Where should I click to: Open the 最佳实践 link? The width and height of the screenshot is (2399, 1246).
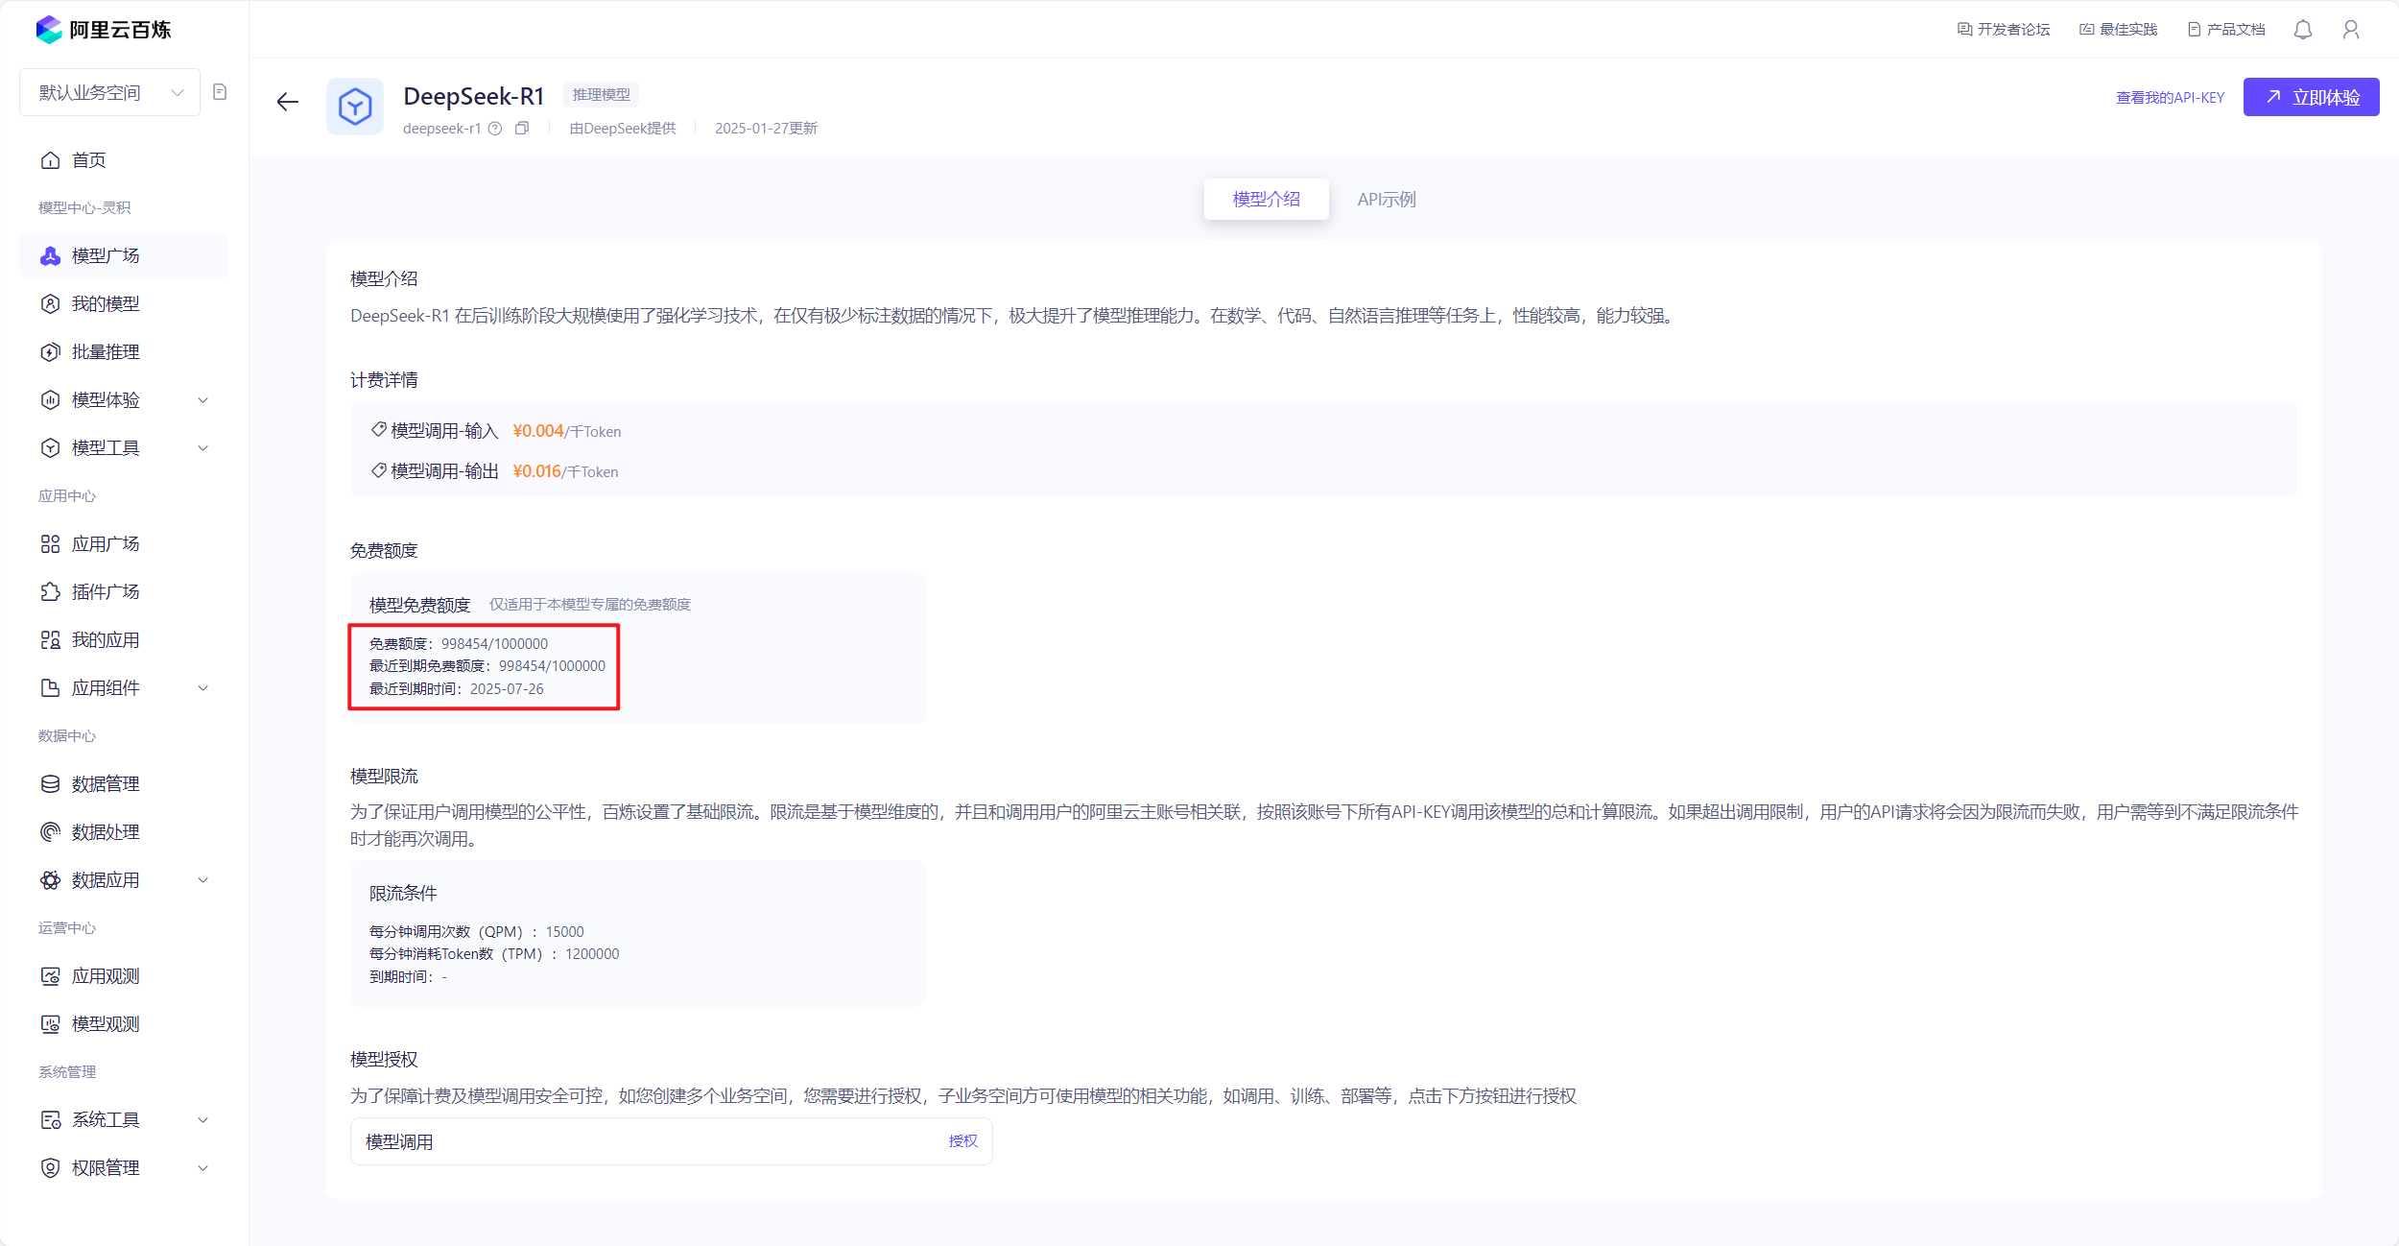click(x=2118, y=30)
